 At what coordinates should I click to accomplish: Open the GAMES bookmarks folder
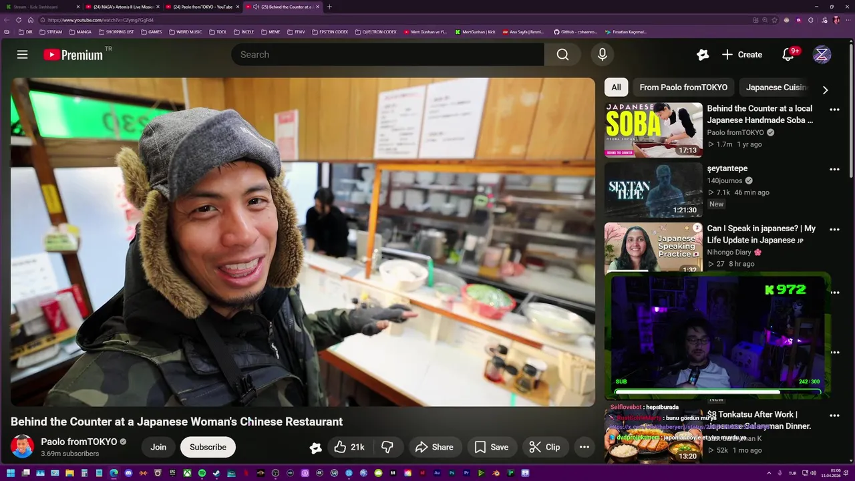coord(151,31)
